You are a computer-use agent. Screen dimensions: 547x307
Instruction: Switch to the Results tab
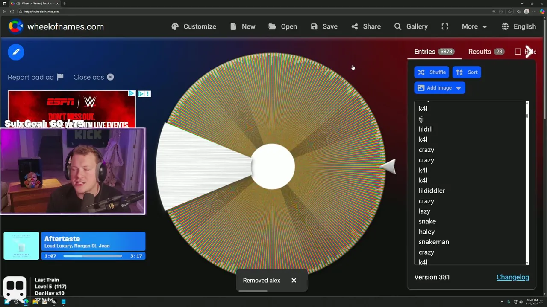[486, 52]
